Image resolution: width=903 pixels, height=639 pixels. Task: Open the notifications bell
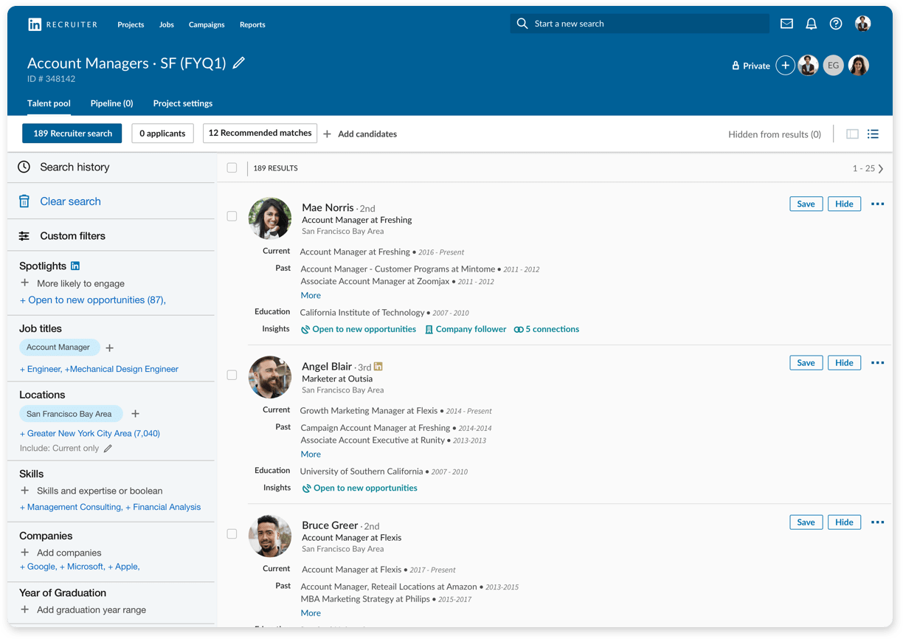[x=811, y=24]
